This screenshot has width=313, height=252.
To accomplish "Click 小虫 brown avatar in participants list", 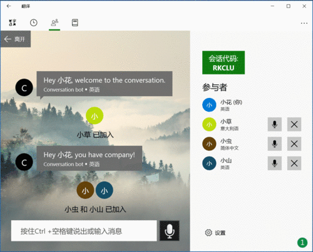I will coord(209,143).
